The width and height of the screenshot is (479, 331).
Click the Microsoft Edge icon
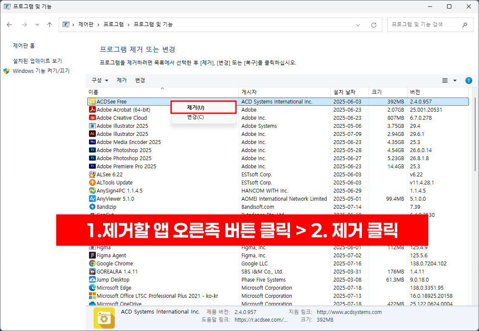(x=92, y=288)
